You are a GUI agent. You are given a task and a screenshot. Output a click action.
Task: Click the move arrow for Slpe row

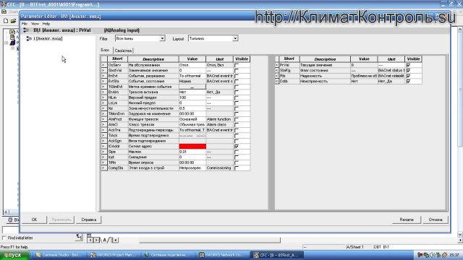point(103,152)
